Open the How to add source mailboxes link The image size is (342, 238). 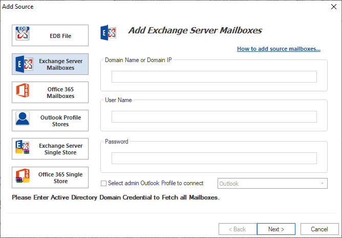[279, 49]
